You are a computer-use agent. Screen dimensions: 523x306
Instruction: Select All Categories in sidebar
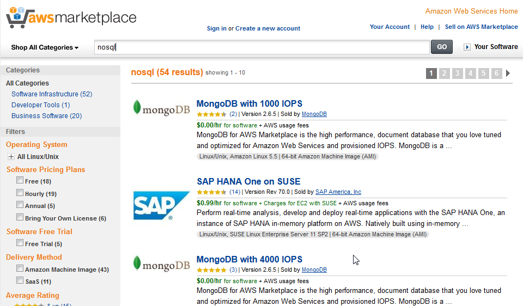[x=27, y=83]
